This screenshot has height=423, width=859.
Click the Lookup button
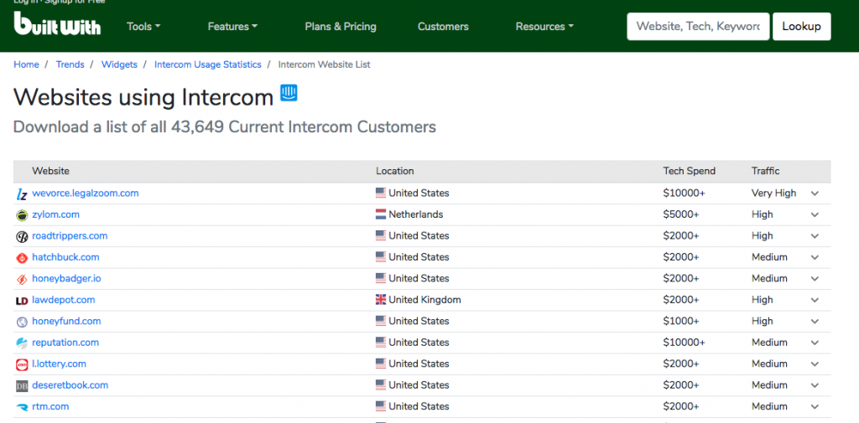(801, 26)
